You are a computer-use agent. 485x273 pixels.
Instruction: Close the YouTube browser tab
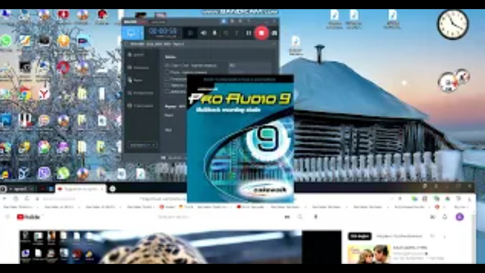click(x=102, y=188)
